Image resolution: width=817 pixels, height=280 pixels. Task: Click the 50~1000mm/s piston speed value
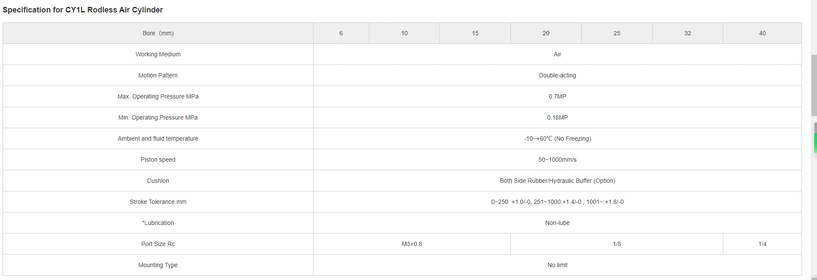point(557,160)
